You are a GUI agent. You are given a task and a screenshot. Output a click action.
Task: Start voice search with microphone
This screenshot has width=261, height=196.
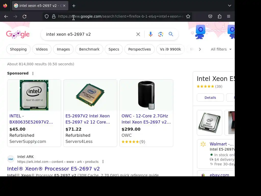150,34
